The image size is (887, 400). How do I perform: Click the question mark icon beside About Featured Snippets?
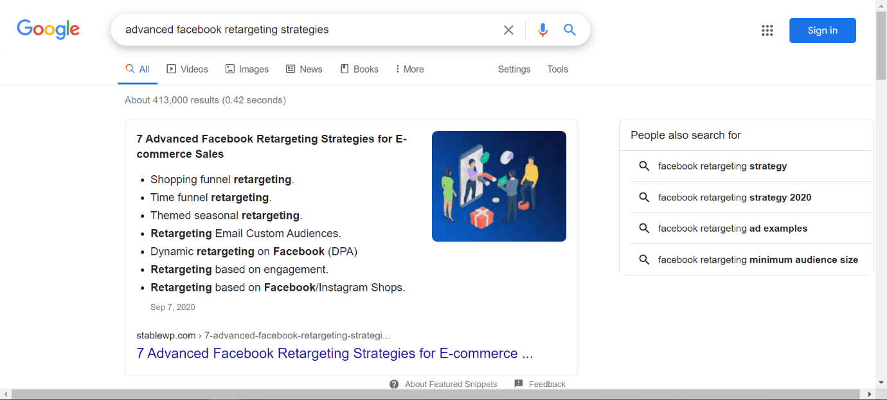click(394, 384)
